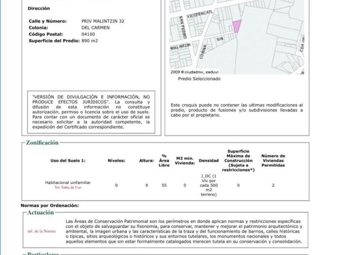Click the 'Dirección' heading
340x255 pixels.
pyautogui.click(x=39, y=8)
